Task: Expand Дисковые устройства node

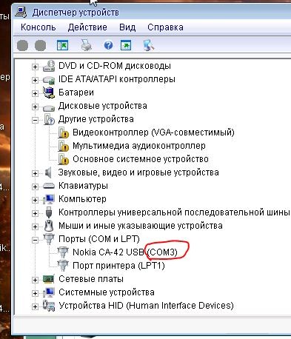Action: click(35, 107)
